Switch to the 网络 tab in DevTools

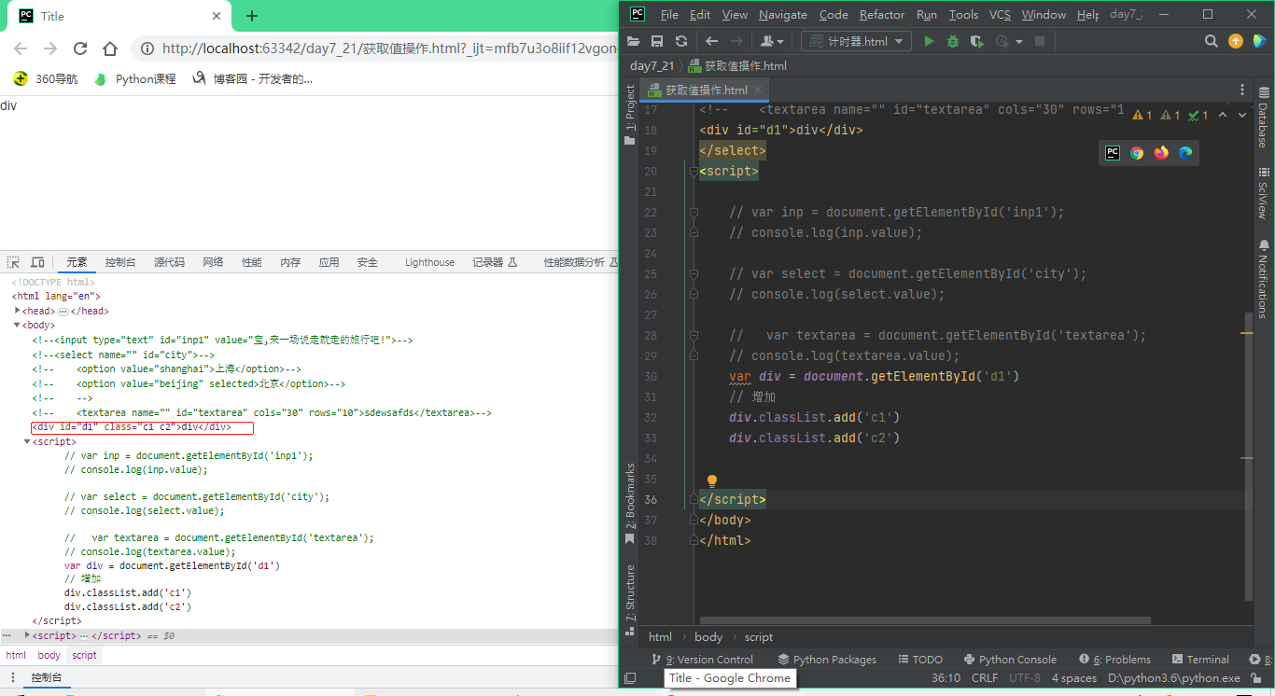[x=213, y=262]
